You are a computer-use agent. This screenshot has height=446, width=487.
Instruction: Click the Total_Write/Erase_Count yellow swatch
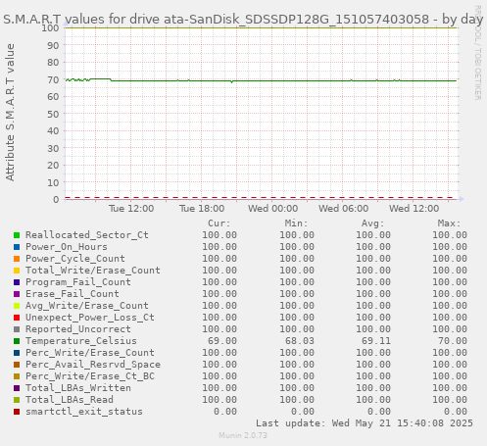tap(17, 271)
